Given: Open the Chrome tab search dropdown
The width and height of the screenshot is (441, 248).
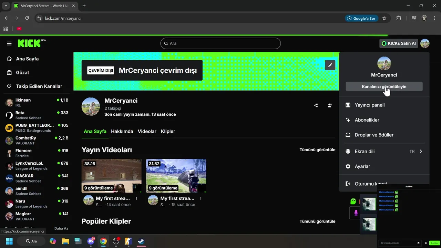Looking at the screenshot, I should coord(6,6).
